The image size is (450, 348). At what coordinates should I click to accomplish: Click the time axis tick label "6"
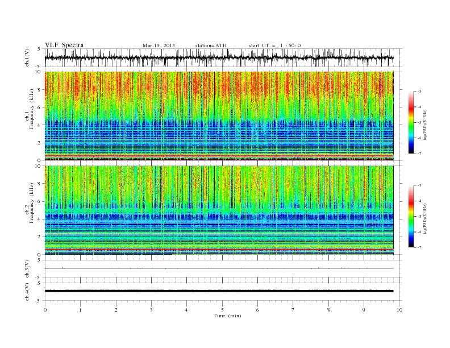(x=257, y=310)
